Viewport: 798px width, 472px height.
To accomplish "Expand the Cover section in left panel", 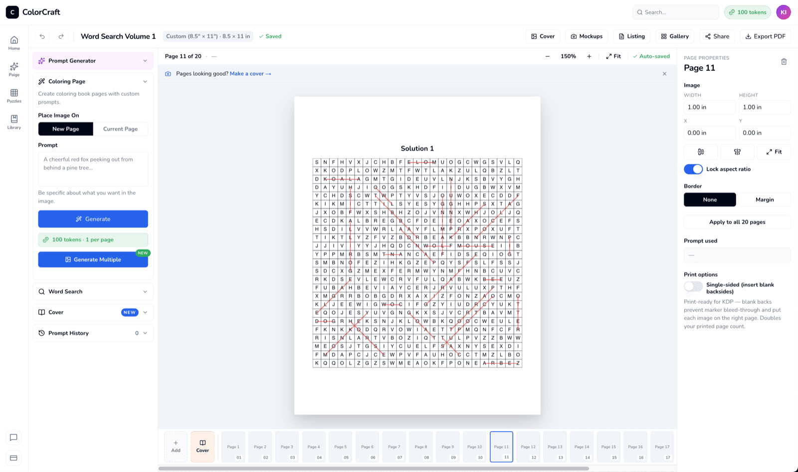I will click(x=93, y=312).
